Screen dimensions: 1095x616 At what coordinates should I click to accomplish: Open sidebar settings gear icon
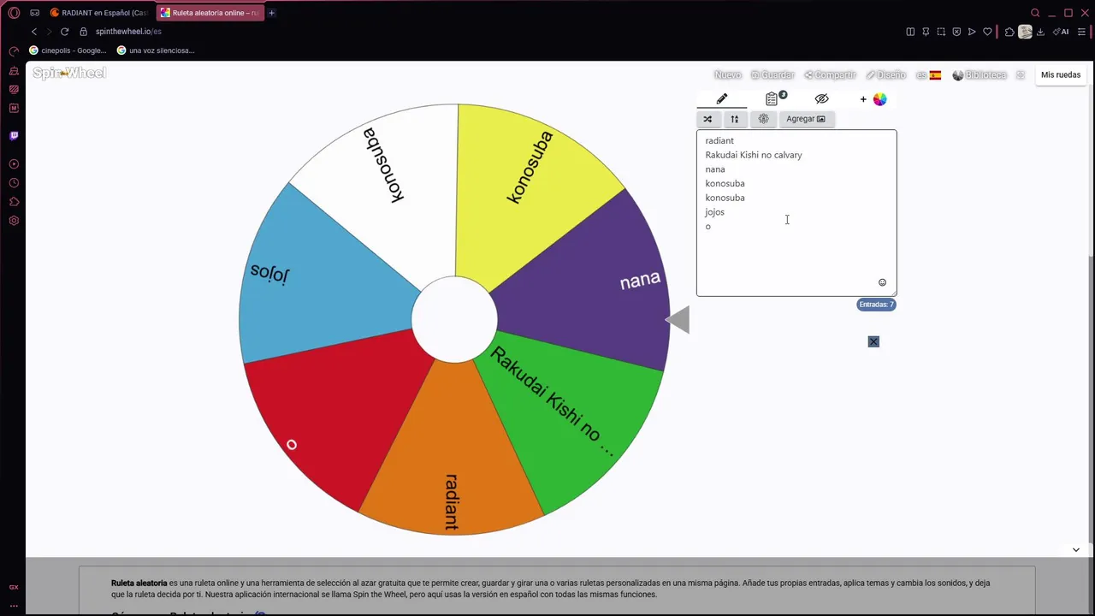coord(14,221)
